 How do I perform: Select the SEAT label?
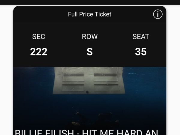coord(141,37)
